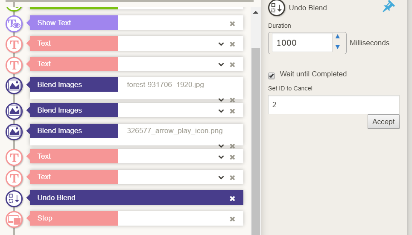Image resolution: width=412 pixels, height=235 pixels.
Task: Select the Text circle icon above forest Blend Images
Action: coord(14,64)
